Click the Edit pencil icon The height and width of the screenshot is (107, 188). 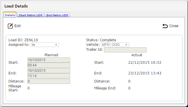coord(10,26)
